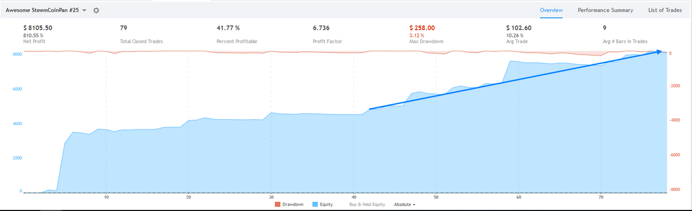Click the Avg # Bars in Trades label
This screenshot has width=692, height=211.
coord(625,42)
